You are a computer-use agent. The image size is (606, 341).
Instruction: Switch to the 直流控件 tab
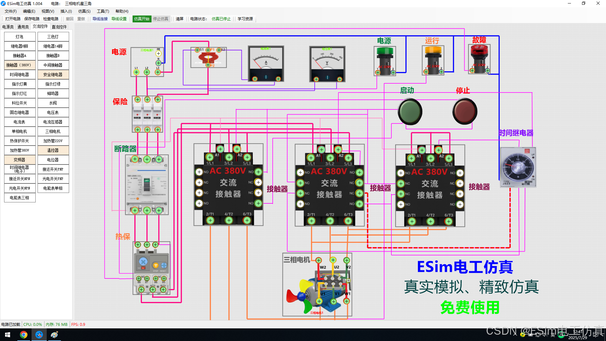[x=59, y=27]
